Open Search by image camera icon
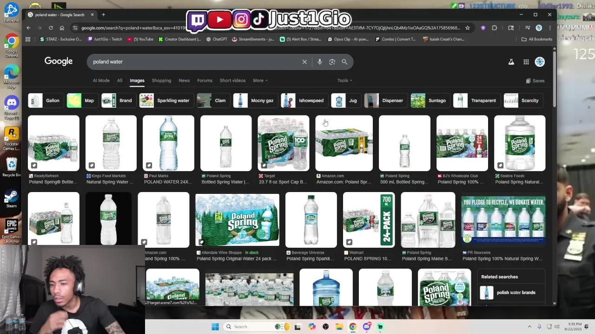 click(x=332, y=62)
